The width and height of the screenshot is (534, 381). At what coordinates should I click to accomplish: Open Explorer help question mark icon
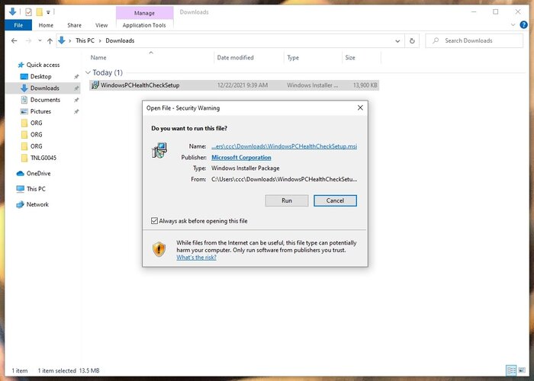tap(523, 25)
